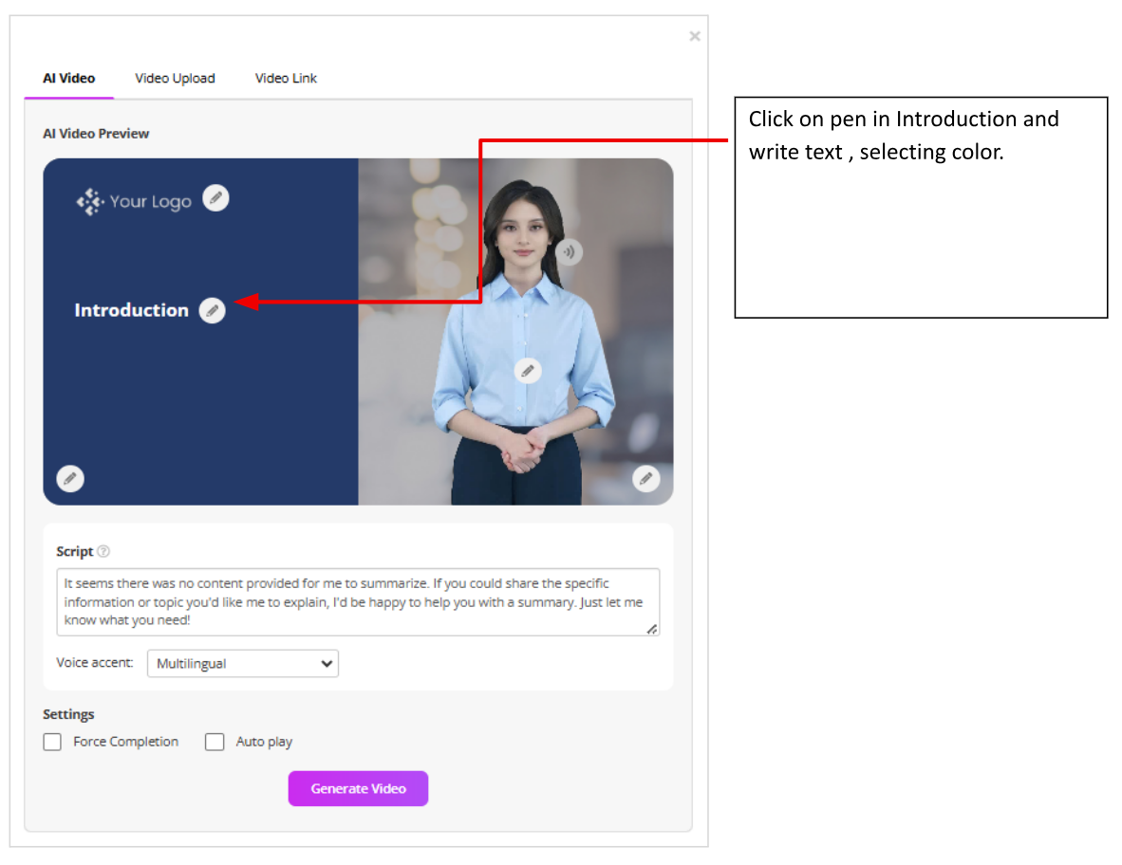Edit the Introduction title with its pen icon

coord(212,310)
